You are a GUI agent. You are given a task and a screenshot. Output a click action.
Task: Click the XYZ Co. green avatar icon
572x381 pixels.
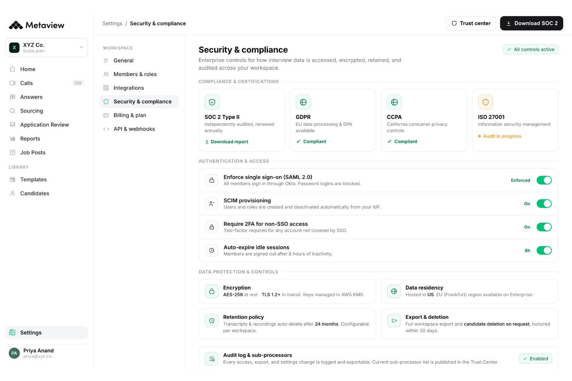14,47
